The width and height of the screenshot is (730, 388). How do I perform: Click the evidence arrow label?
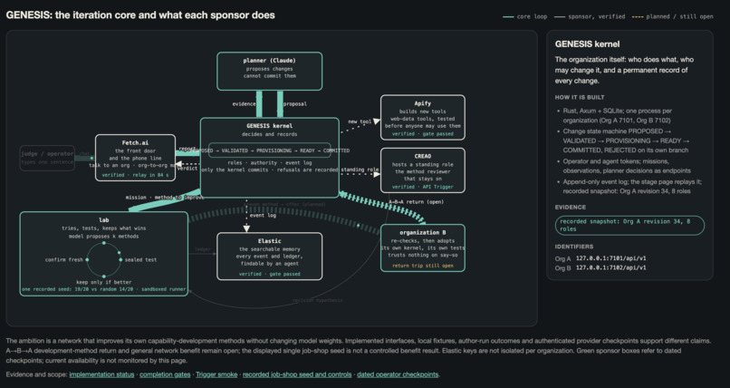tap(244, 104)
